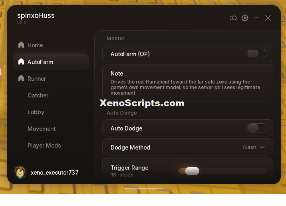Minimize the spinxoHuss window

256,18
